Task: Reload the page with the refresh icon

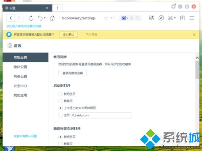Action: 31,18
